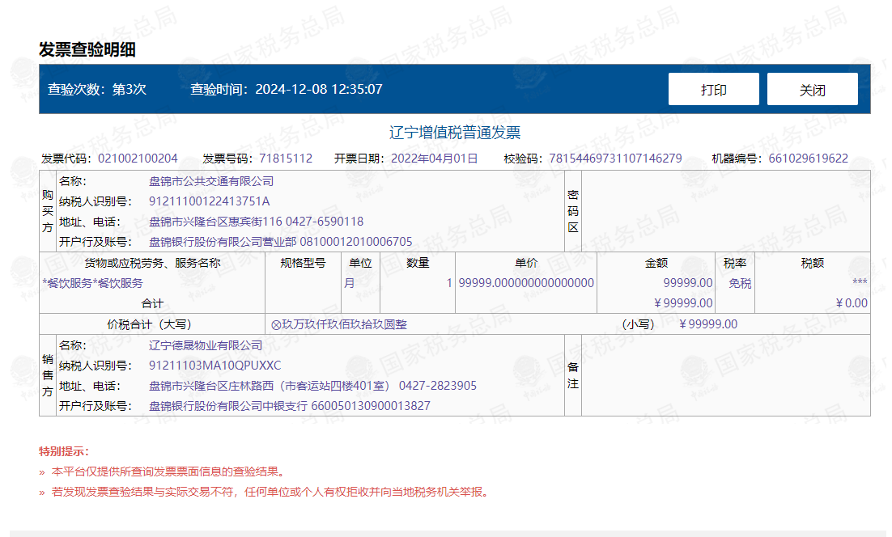This screenshot has height=537, width=892.
Task: Click the 购买方 label
Action: click(48, 211)
